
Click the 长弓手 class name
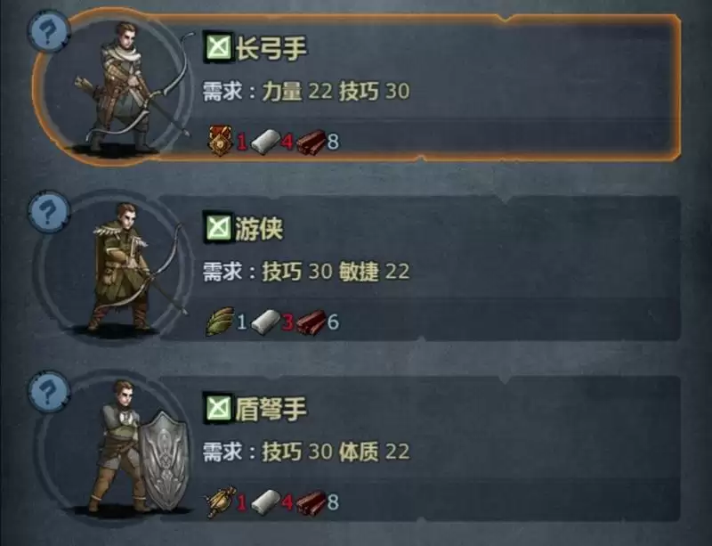271,47
